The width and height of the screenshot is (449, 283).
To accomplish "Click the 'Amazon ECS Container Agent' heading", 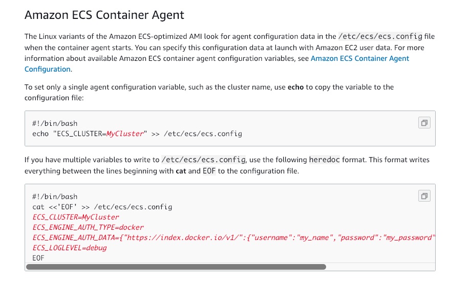I will click(x=104, y=15).
